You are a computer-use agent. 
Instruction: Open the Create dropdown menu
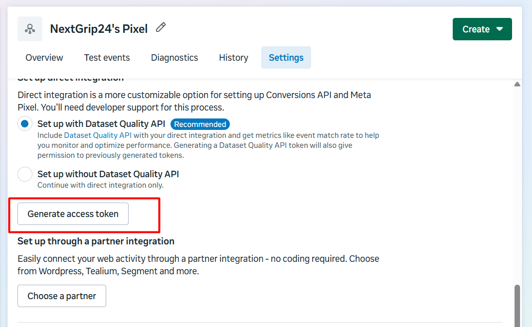482,29
